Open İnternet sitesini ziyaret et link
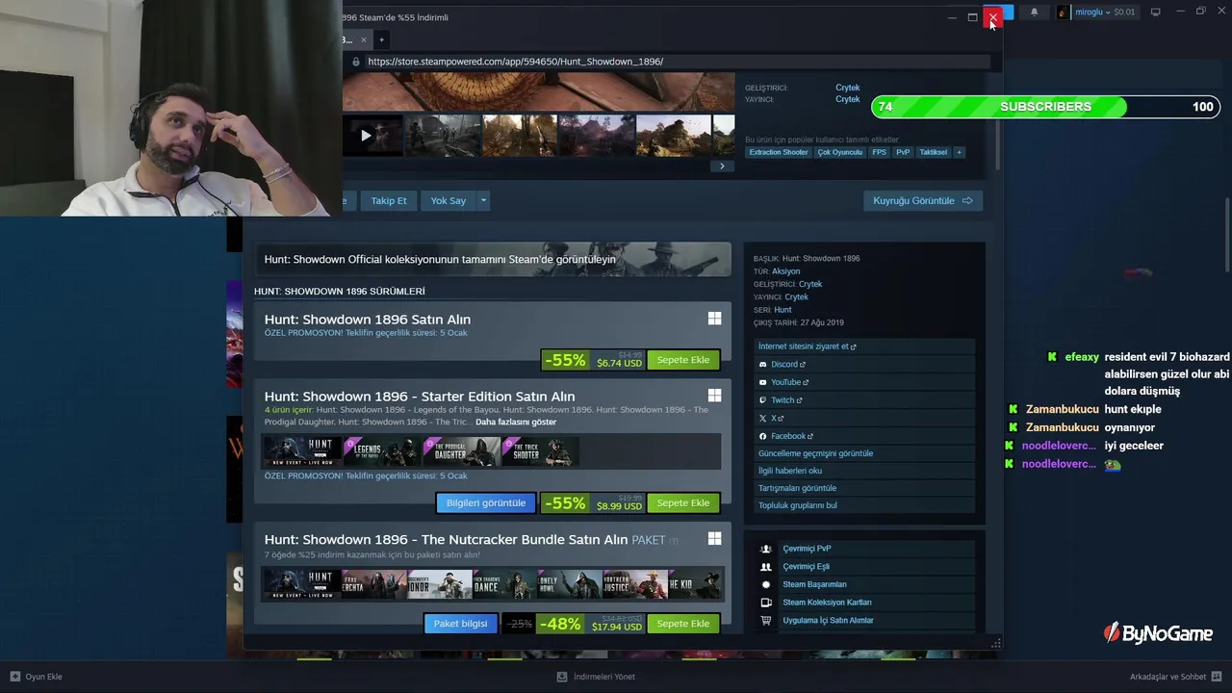 (807, 346)
